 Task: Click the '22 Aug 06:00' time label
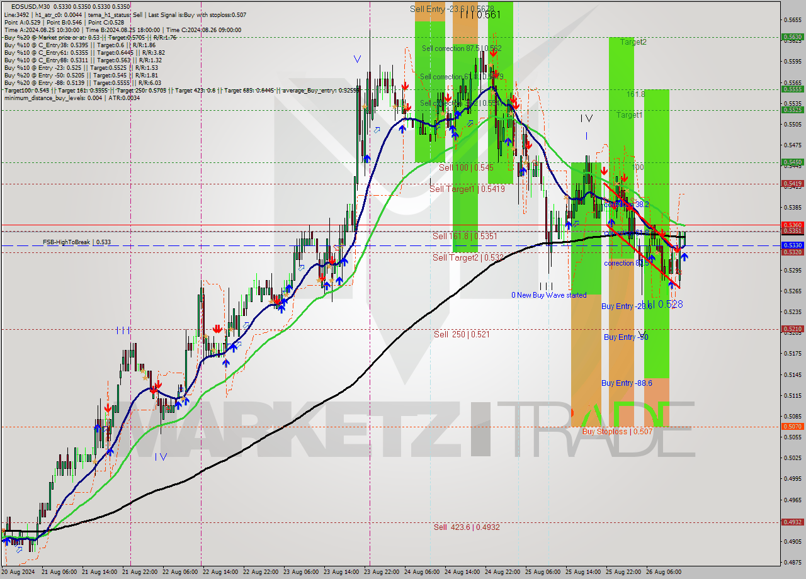click(179, 571)
